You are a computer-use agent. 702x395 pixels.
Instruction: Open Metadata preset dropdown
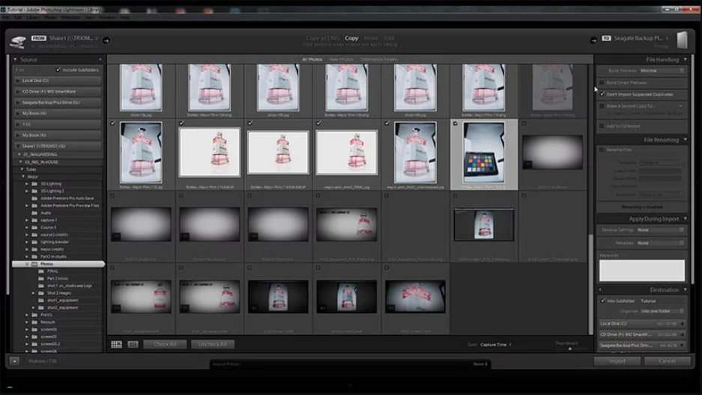(661, 243)
